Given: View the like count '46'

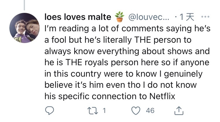Looking at the screenshot, I should pyautogui.click(x=150, y=111).
